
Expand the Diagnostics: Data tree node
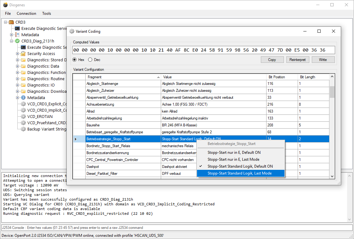coord(17,66)
